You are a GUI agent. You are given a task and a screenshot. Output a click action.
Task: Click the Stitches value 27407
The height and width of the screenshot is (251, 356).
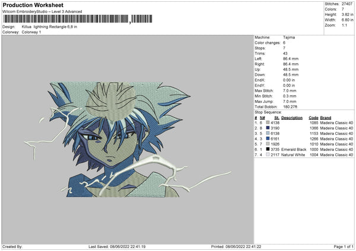pos(347,4)
